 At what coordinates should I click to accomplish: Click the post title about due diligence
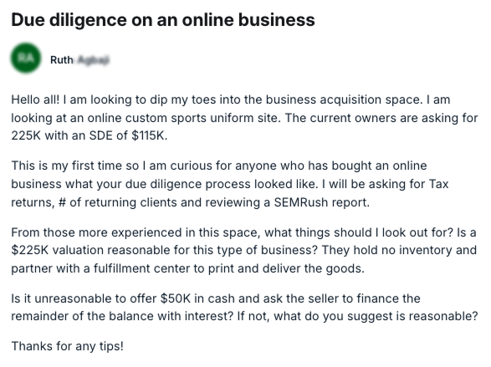click(163, 20)
